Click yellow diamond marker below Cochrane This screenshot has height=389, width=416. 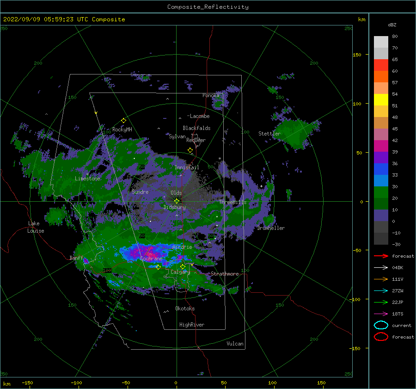[159, 267]
